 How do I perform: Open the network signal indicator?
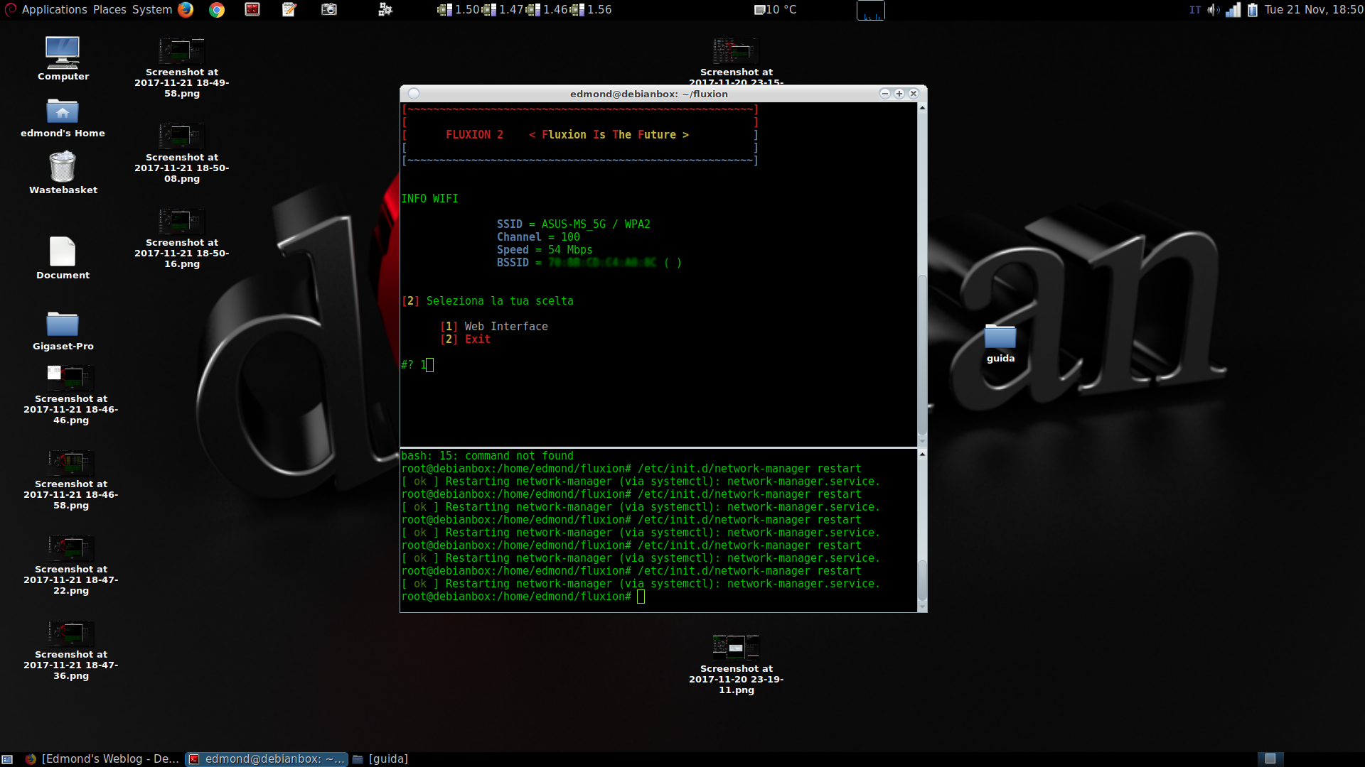coord(1233,9)
